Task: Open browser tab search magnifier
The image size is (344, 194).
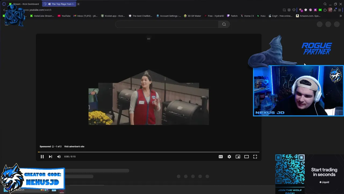Action: 325,4
